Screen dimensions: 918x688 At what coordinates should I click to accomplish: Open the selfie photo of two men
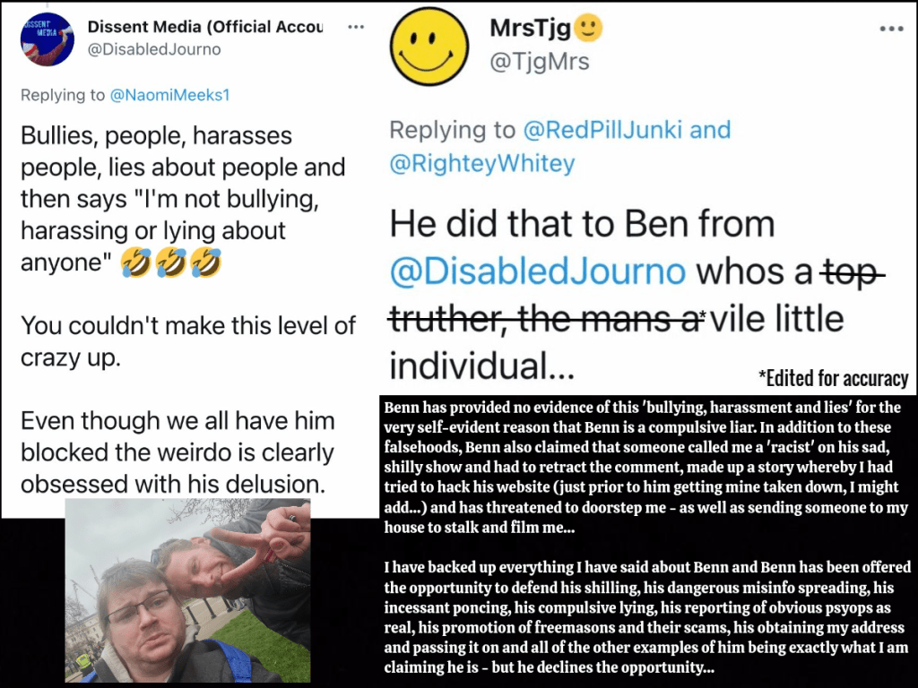187,590
